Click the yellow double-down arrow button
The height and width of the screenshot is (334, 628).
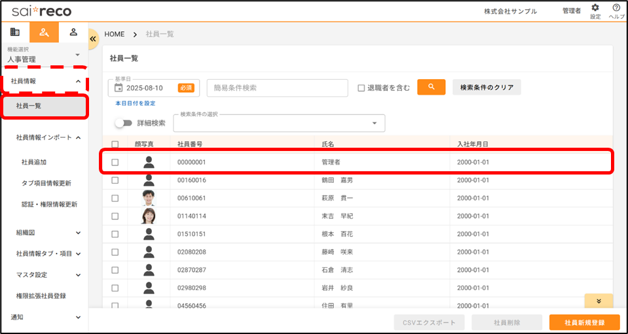coord(599,301)
